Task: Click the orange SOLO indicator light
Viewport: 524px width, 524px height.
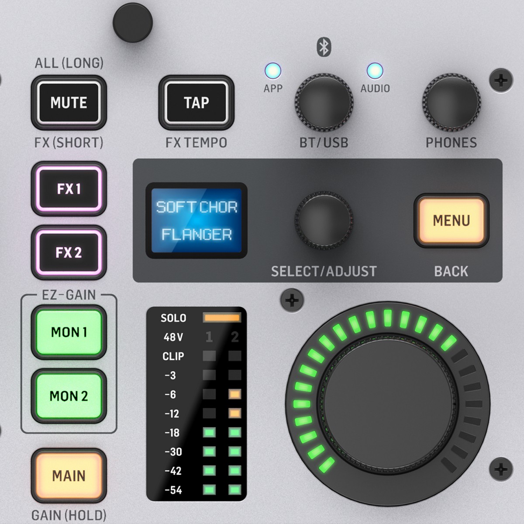Action: click(221, 318)
